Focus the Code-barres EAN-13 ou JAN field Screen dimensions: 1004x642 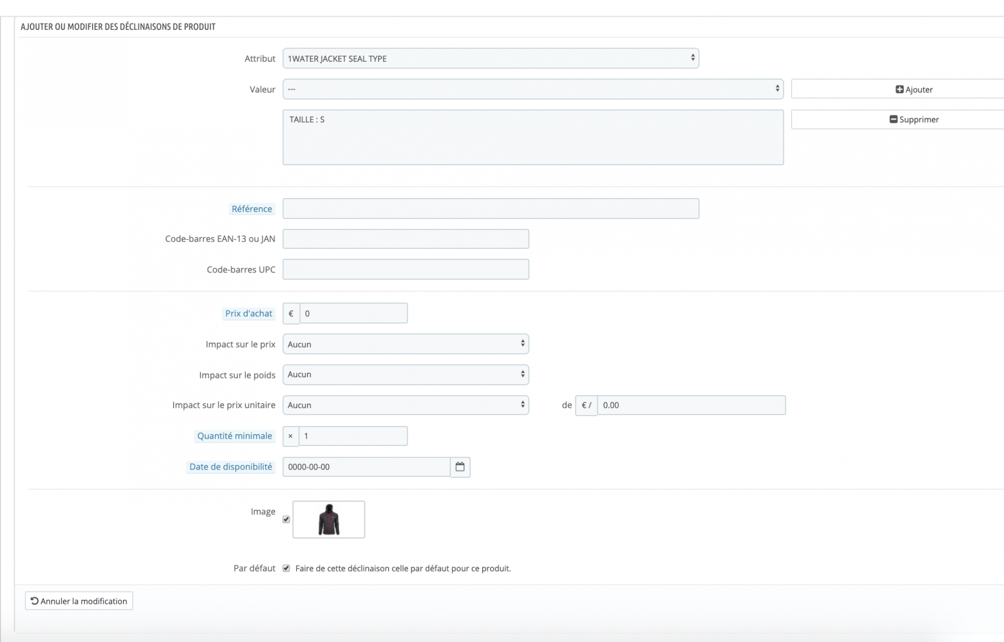(x=406, y=239)
